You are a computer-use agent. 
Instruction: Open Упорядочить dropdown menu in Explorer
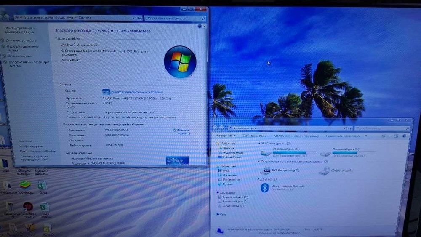coord(226,136)
